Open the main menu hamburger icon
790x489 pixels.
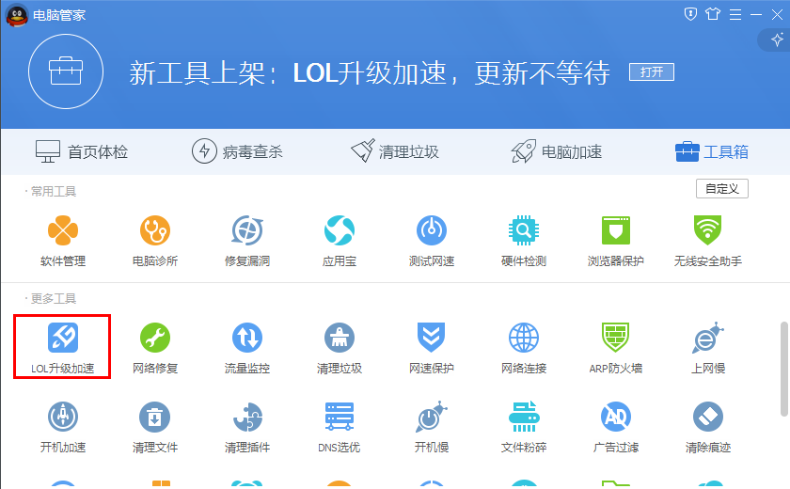tap(735, 15)
